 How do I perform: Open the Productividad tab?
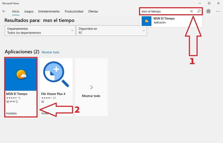pyautogui.click(x=74, y=11)
